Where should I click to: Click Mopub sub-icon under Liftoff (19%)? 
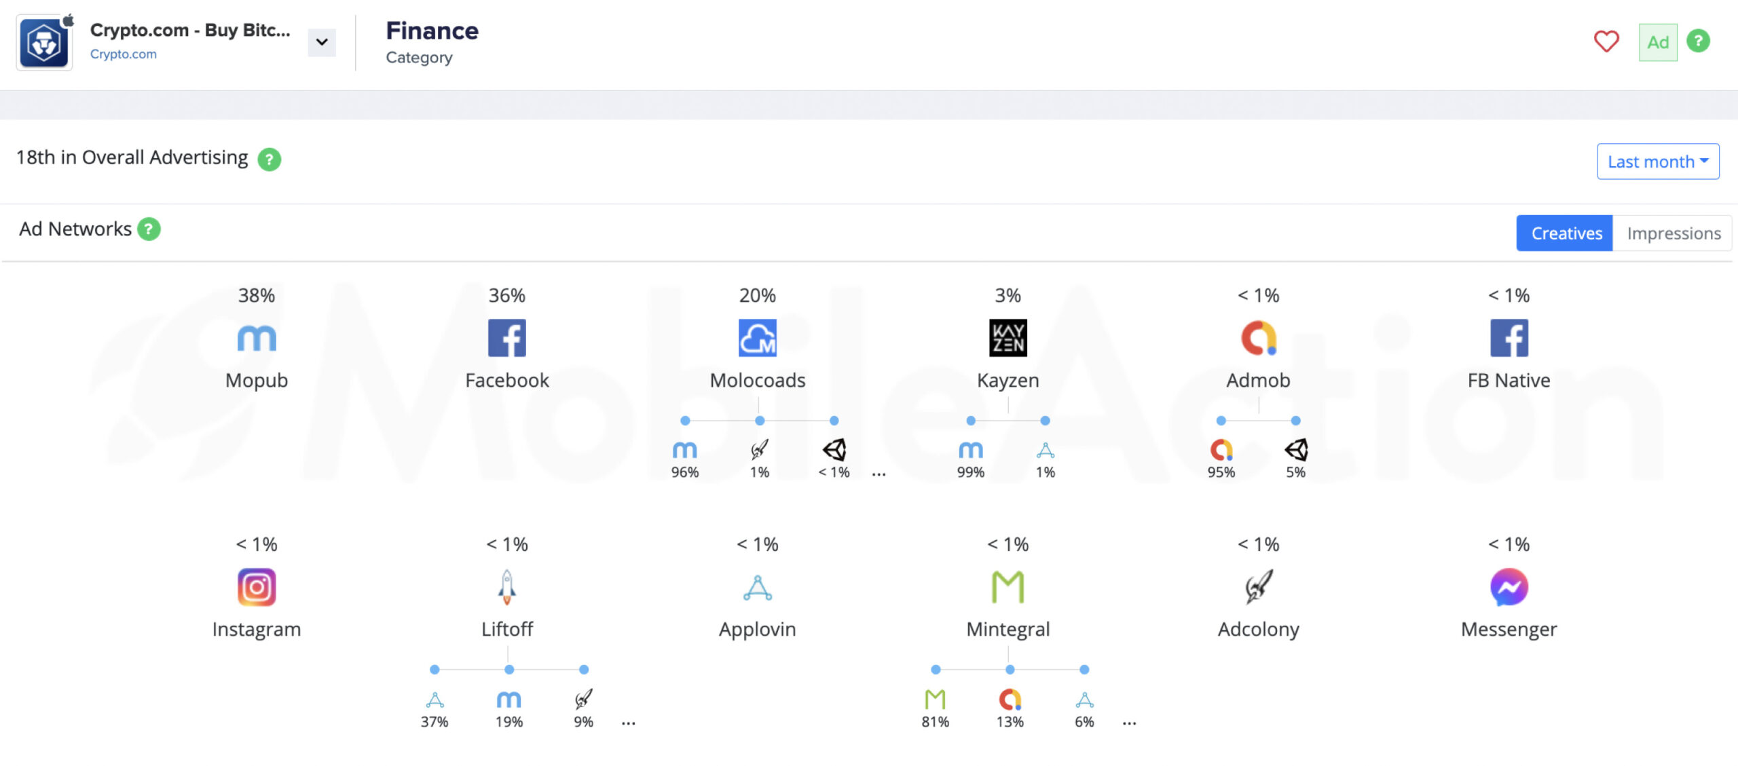pyautogui.click(x=509, y=700)
